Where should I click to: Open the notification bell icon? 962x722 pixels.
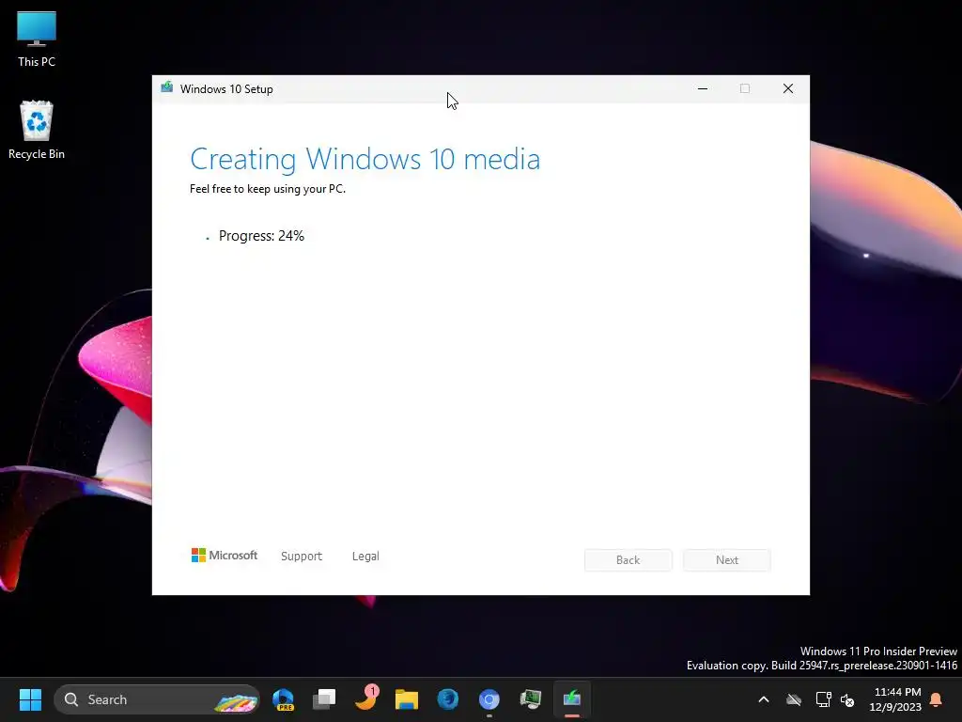point(937,699)
